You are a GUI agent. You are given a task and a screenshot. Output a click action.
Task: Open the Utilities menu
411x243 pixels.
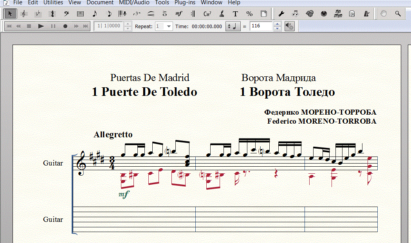(x=53, y=3)
